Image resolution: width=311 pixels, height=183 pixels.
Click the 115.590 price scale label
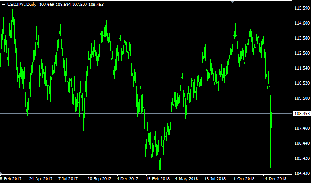coord(302,8)
